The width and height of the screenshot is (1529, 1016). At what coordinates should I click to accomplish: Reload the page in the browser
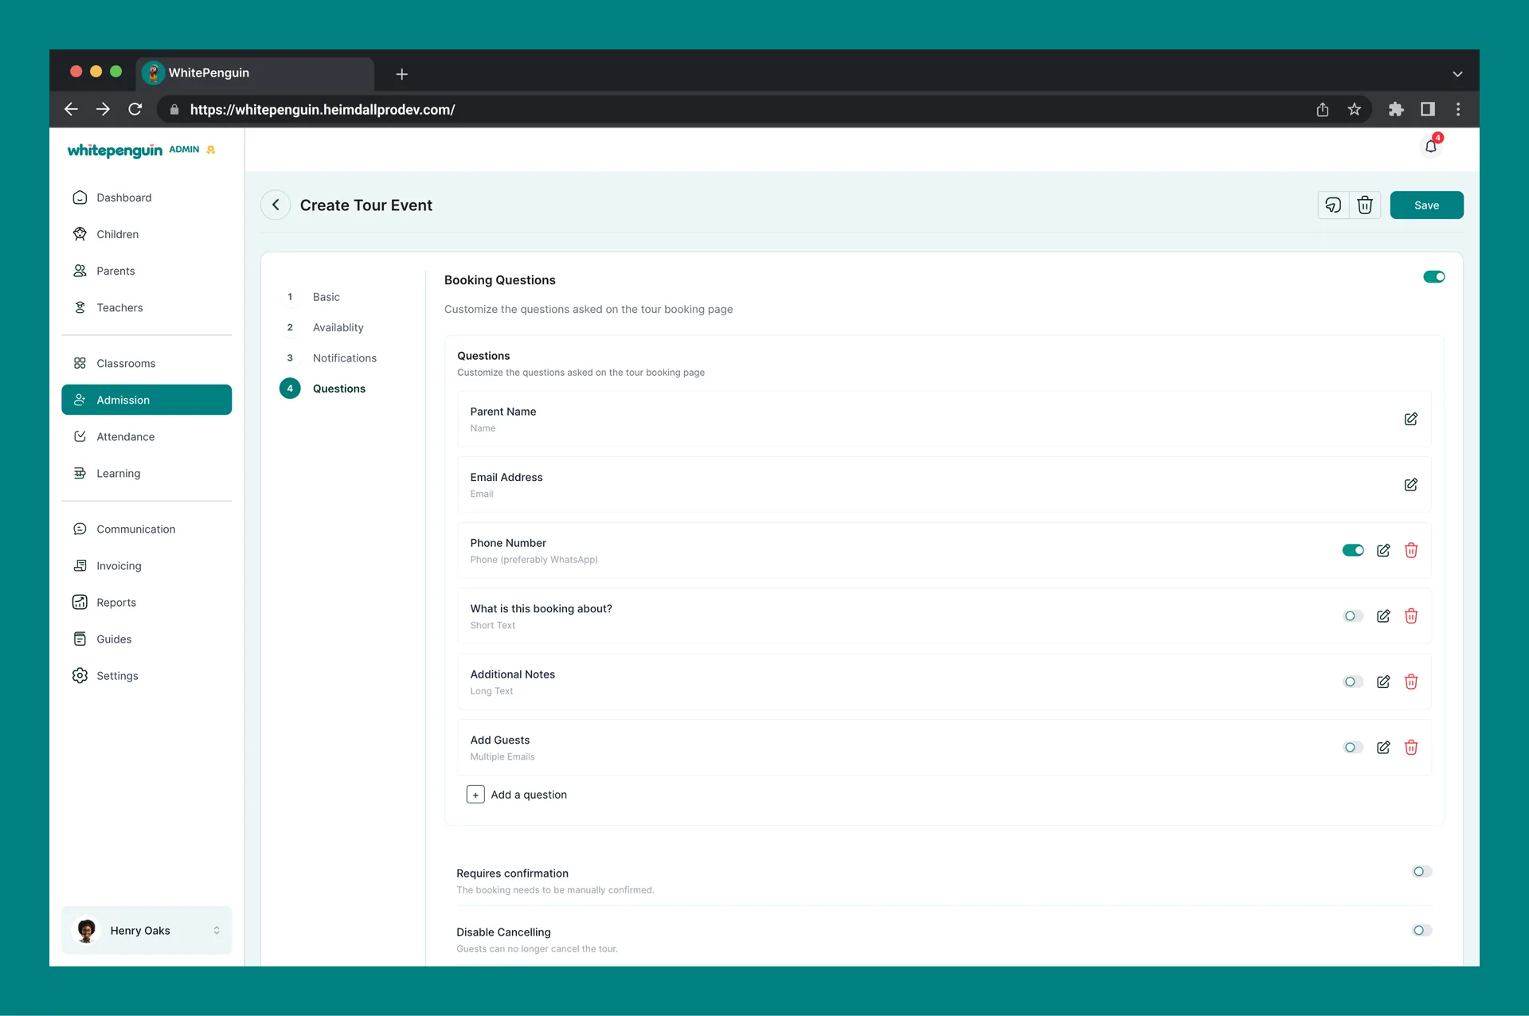(135, 109)
